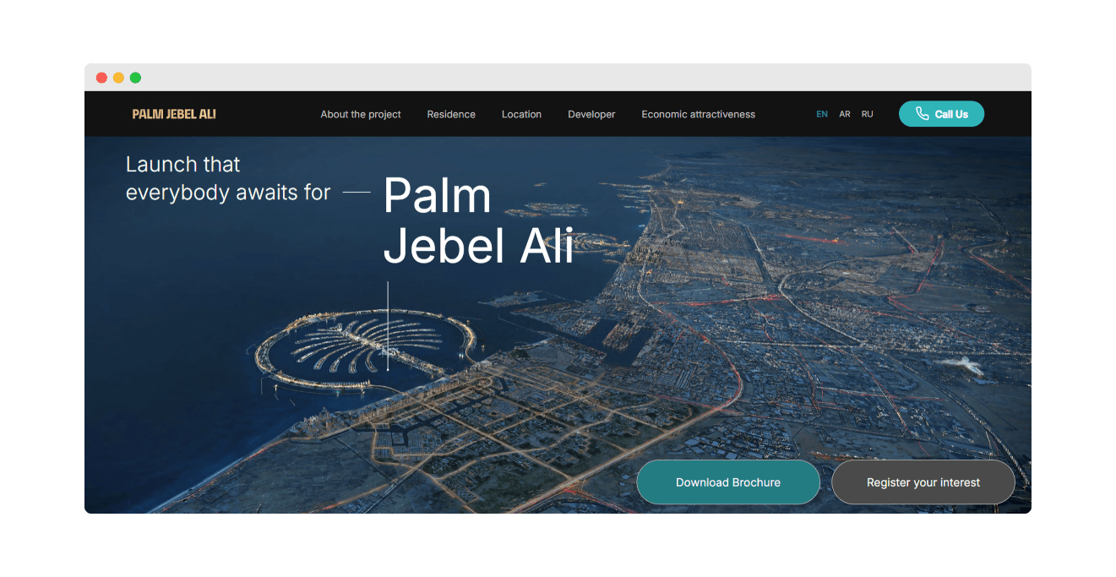The height and width of the screenshot is (577, 1116).
Task: Click the phone icon in Call Us
Action: click(x=922, y=114)
